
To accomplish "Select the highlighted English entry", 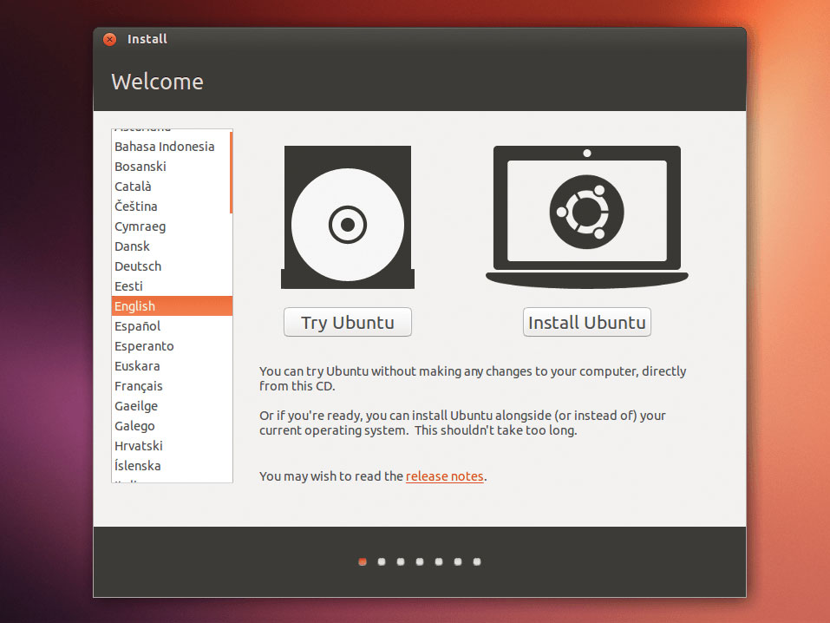I will tap(172, 306).
